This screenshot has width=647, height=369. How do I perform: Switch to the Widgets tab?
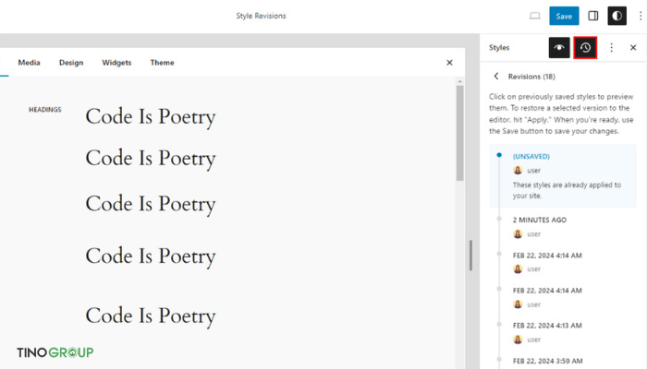pos(116,63)
